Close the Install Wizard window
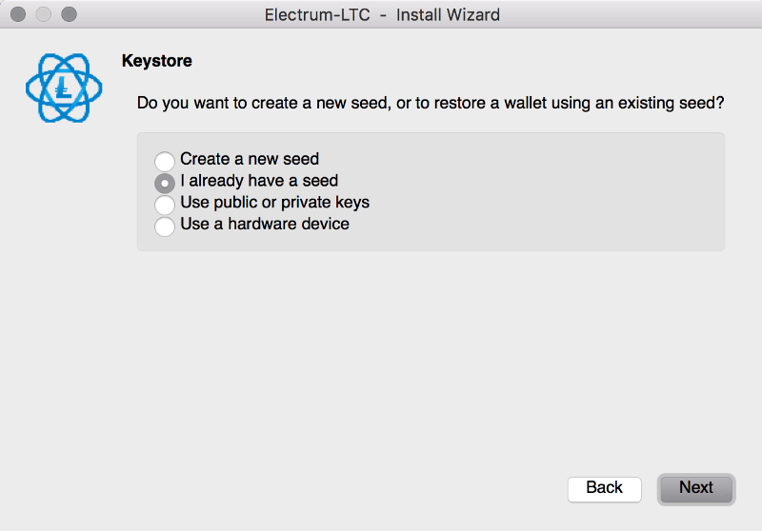The image size is (762, 531). pos(18,14)
